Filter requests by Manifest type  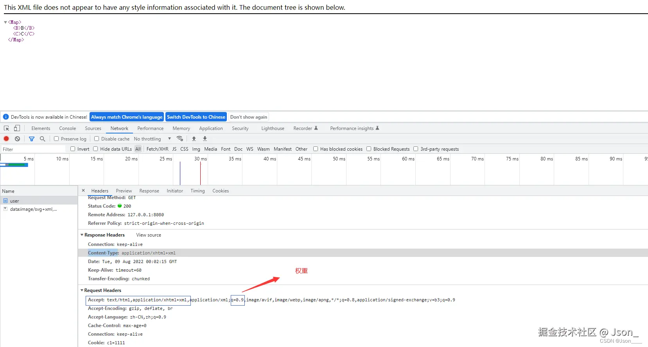[x=283, y=149]
